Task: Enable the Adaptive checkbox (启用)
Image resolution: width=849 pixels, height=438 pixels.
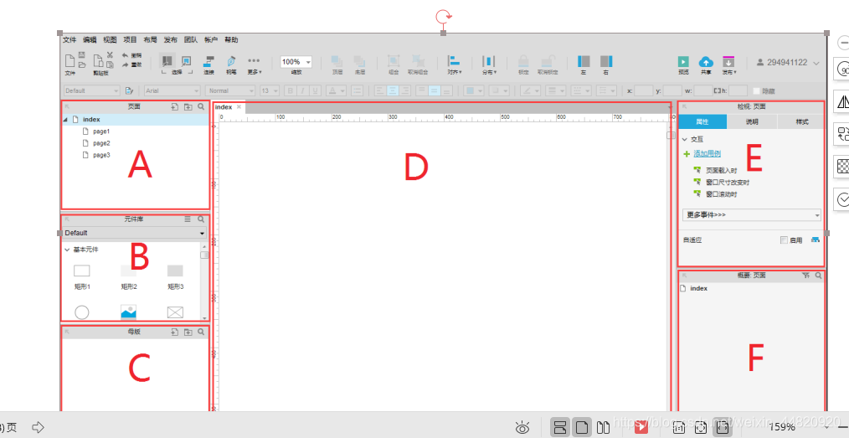Action: pyautogui.click(x=784, y=240)
